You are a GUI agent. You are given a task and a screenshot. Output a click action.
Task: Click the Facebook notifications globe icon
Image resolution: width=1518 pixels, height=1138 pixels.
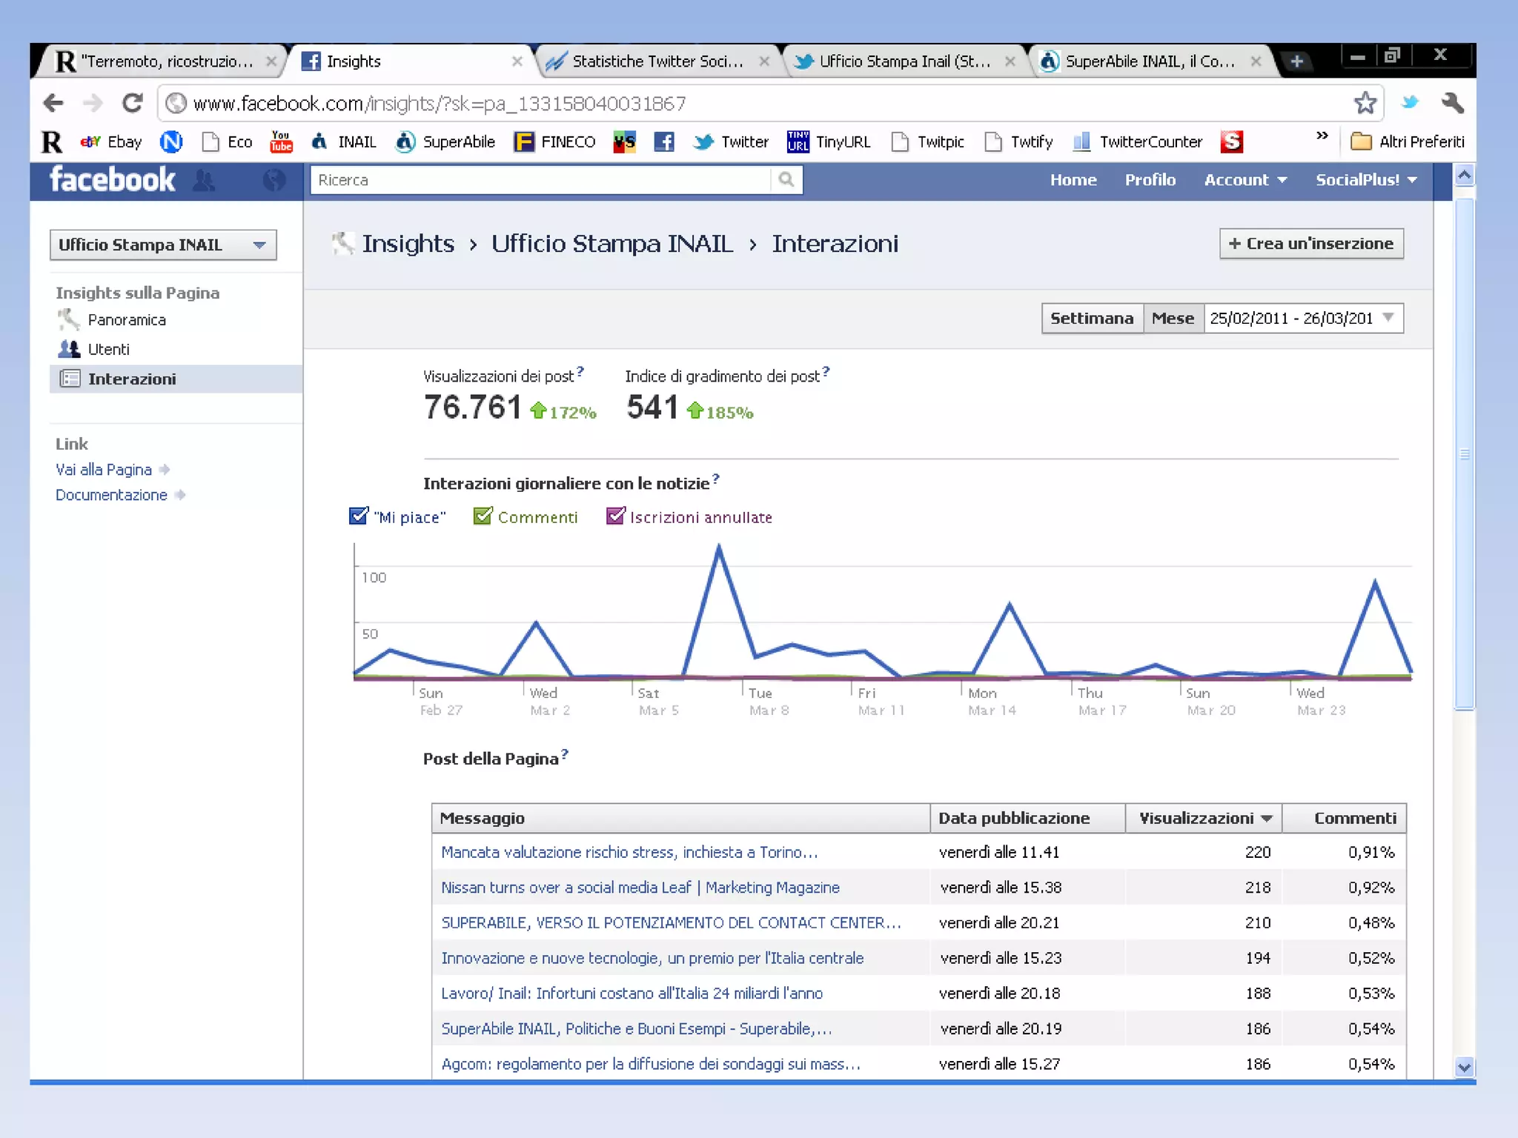coord(274,180)
